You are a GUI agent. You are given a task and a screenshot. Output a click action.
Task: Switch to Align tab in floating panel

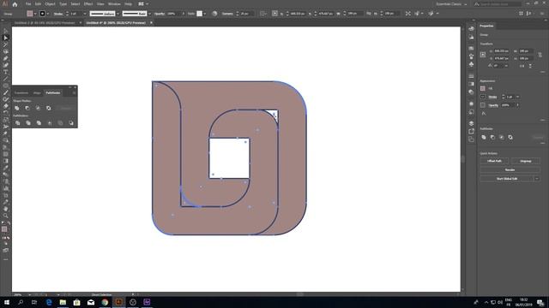pos(37,93)
